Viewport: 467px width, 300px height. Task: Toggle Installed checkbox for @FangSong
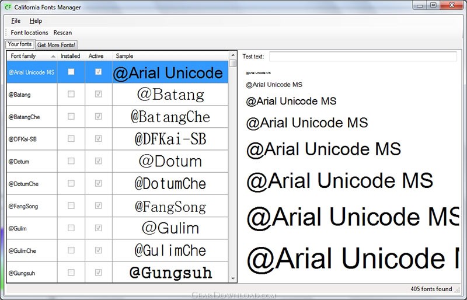pos(71,206)
